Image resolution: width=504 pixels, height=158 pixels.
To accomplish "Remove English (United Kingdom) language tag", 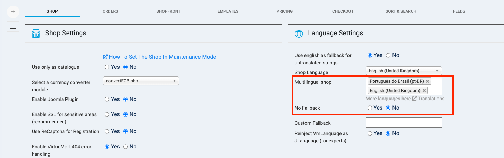I will (x=424, y=91).
